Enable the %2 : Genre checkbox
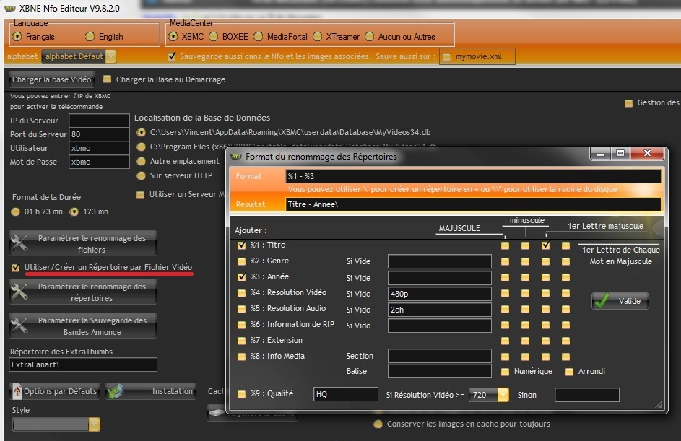Viewport: 681px width, 441px height. click(242, 261)
